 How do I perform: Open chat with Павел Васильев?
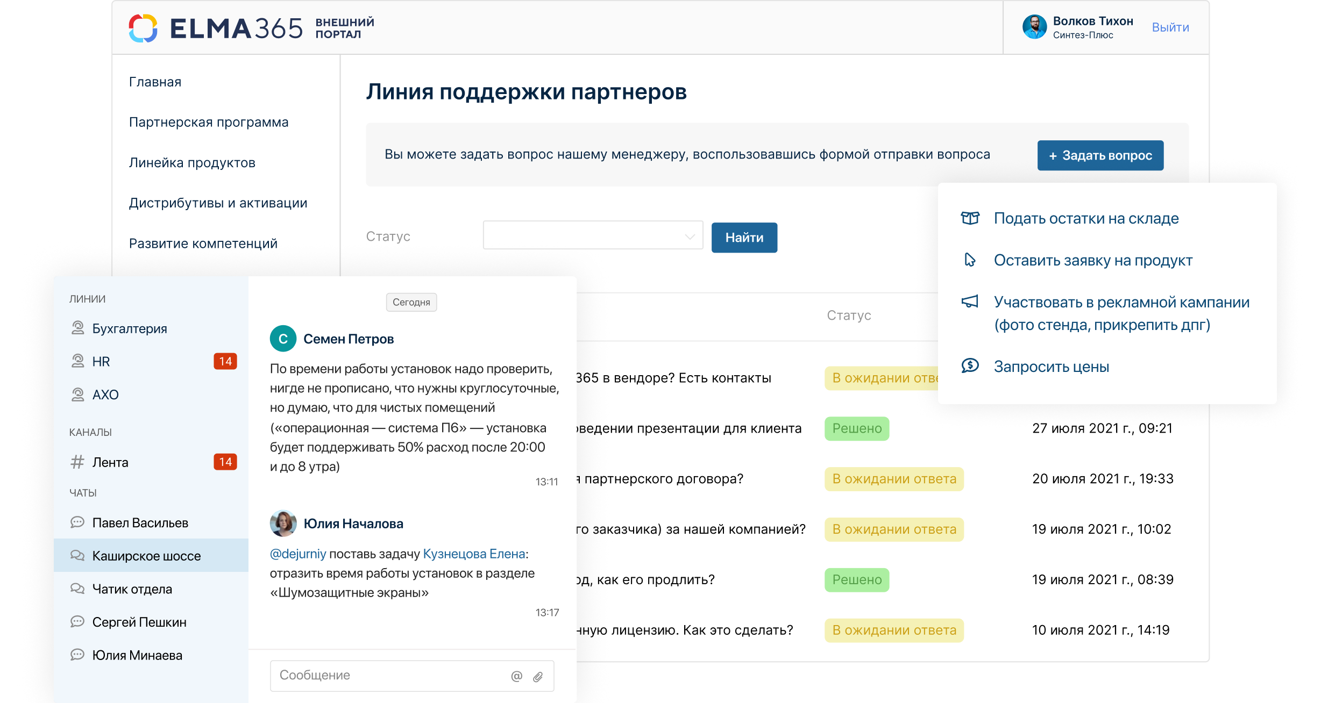[x=140, y=523]
